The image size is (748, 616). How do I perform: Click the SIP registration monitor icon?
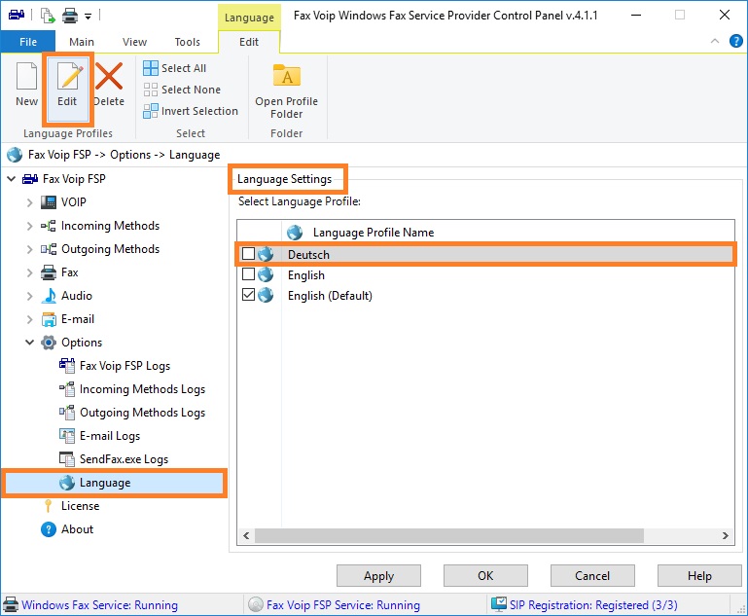(x=499, y=604)
